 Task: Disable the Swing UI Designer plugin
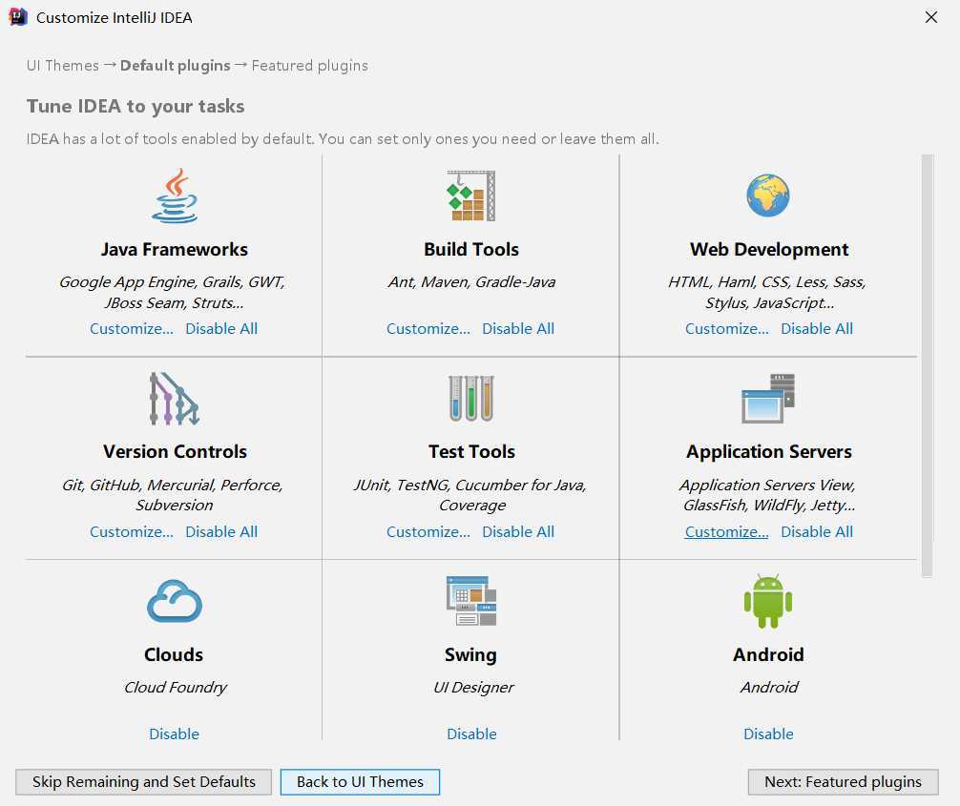pyautogui.click(x=471, y=734)
